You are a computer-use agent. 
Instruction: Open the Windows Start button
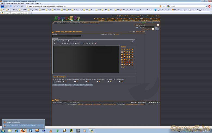coord(3,131)
